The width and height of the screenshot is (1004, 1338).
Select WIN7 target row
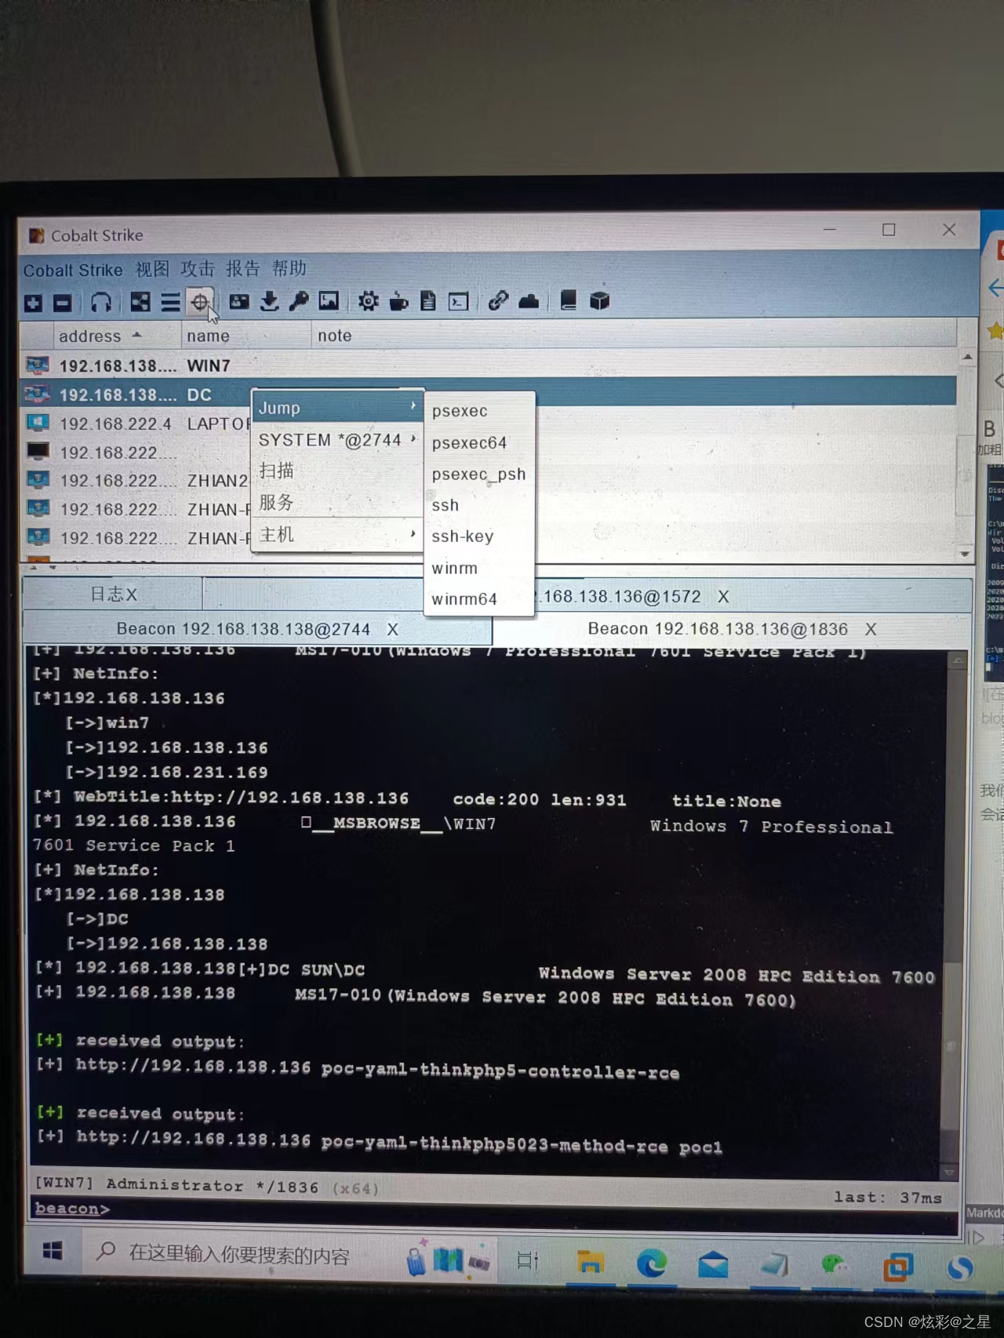point(488,365)
